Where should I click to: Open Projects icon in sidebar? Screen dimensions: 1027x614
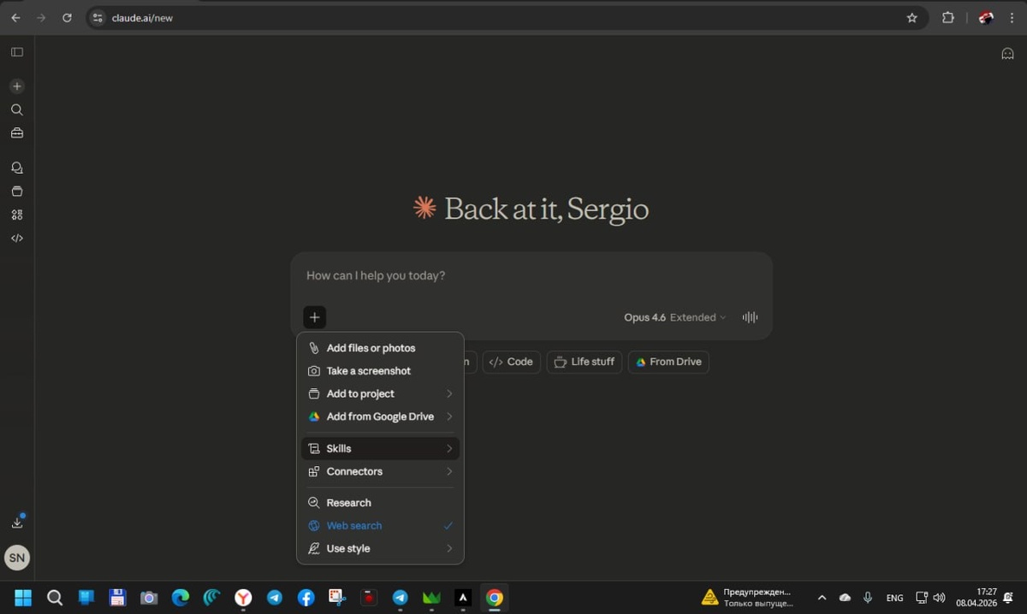17,191
